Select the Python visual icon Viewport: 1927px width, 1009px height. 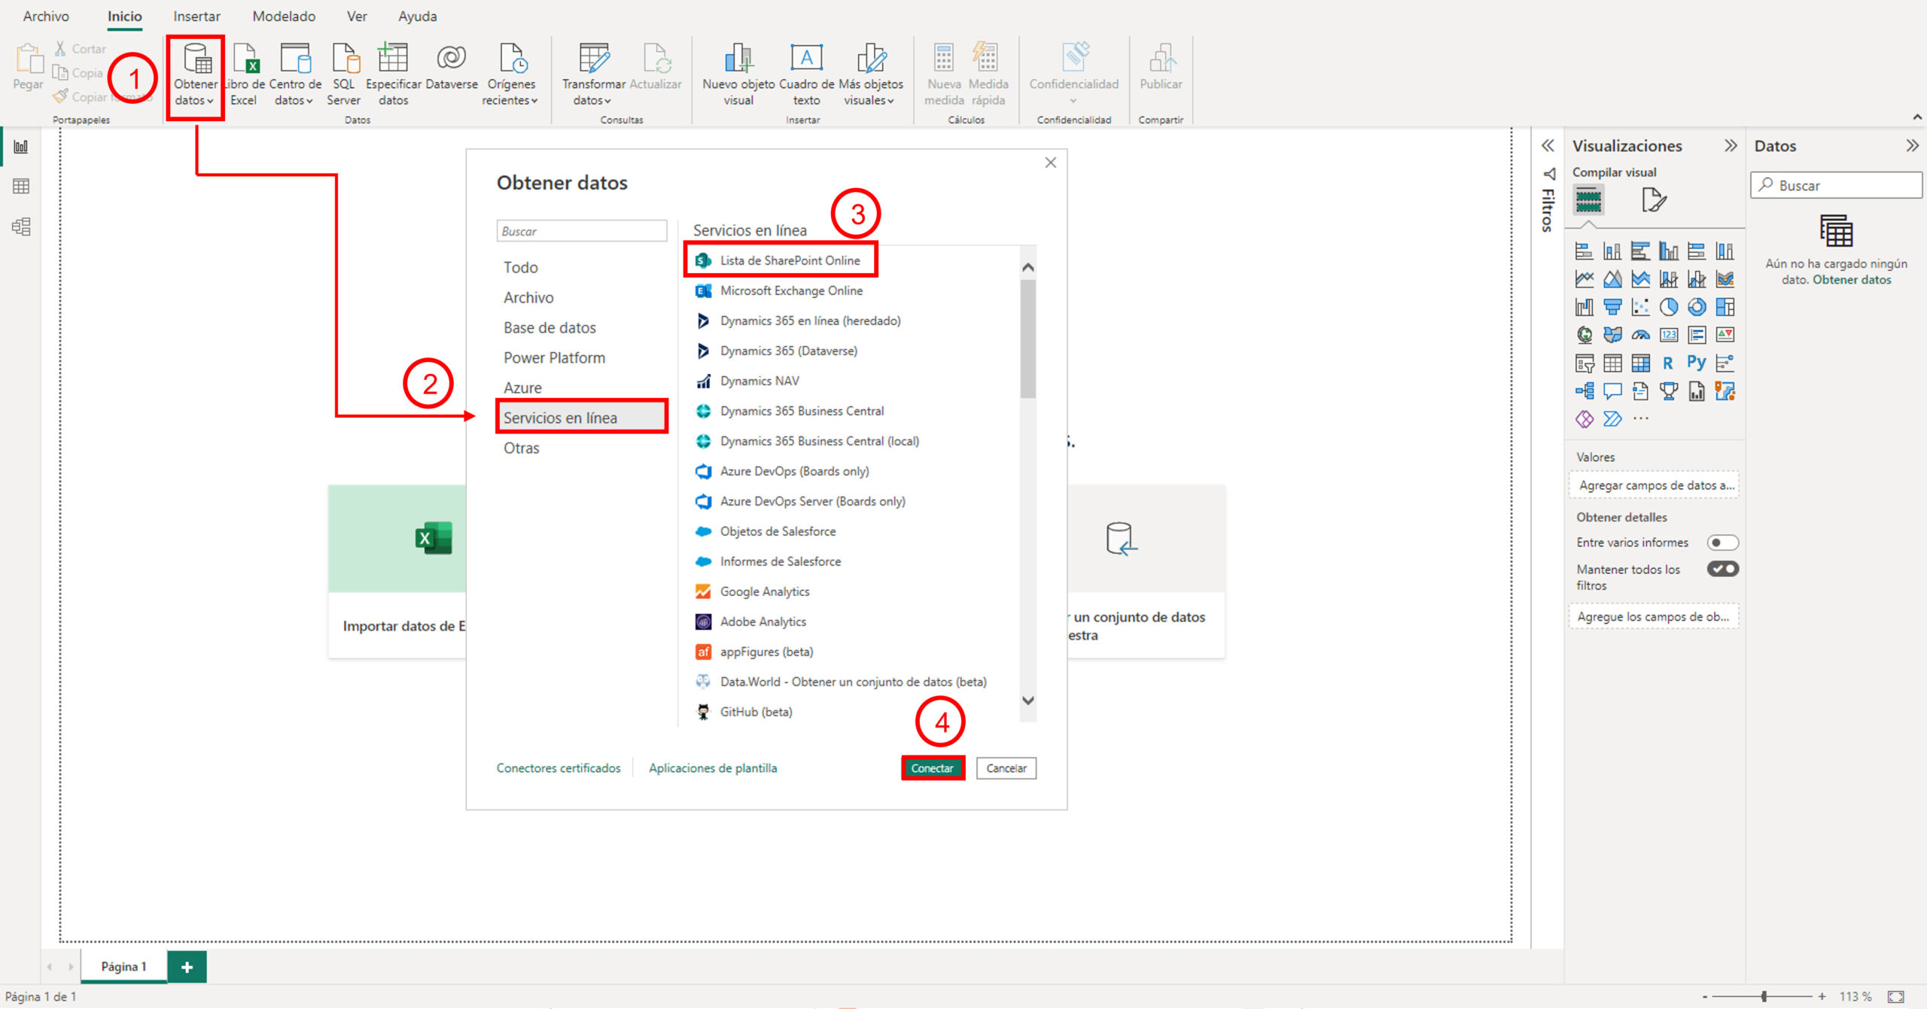pyautogui.click(x=1697, y=363)
